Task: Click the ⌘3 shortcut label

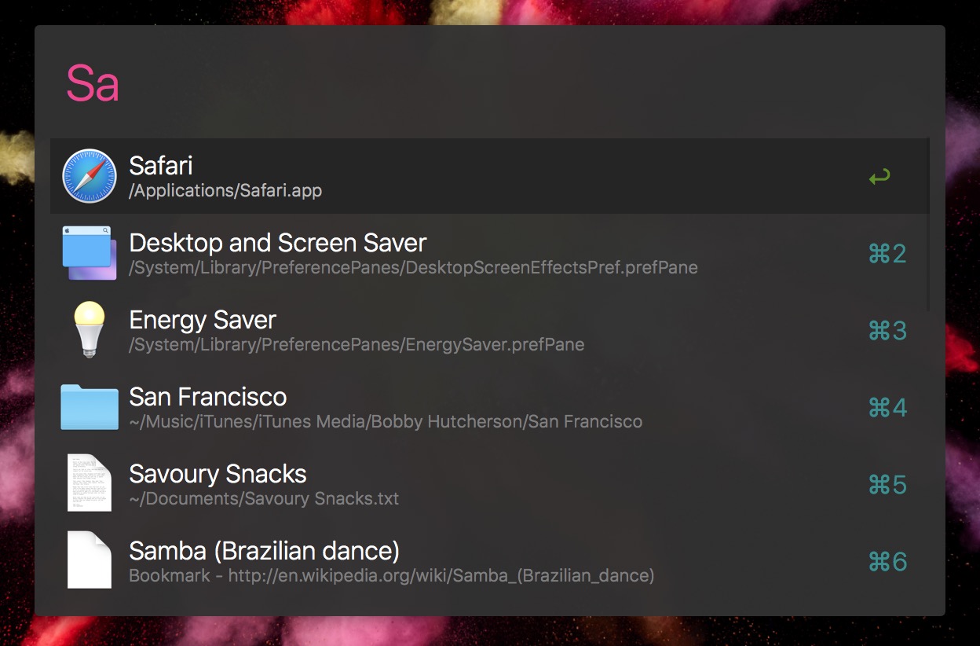Action: (x=887, y=331)
